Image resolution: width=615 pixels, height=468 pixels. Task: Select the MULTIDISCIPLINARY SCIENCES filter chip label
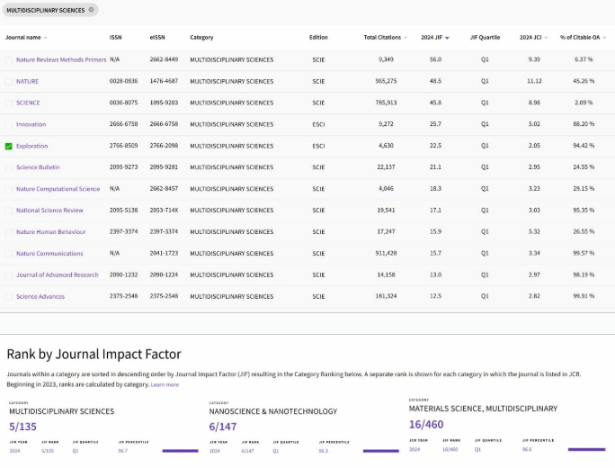point(46,10)
